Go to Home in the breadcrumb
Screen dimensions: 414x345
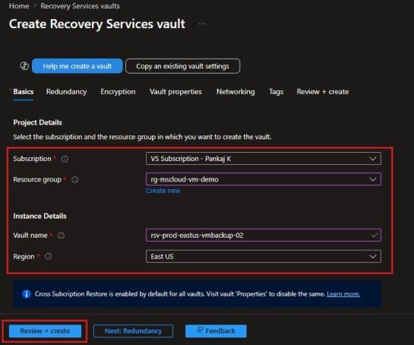(x=19, y=6)
